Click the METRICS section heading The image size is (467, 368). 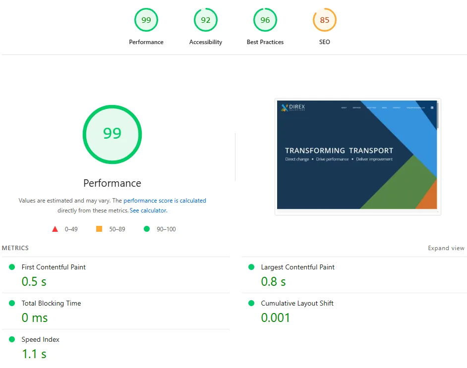point(15,248)
